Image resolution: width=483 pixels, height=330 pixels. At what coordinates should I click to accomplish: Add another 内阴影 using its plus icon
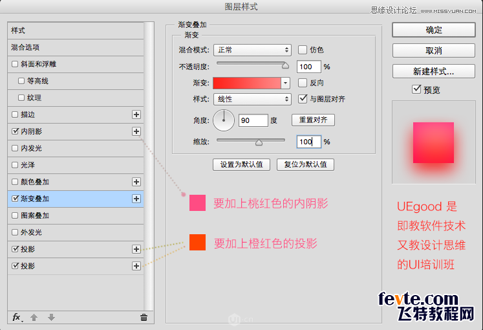[x=136, y=131]
